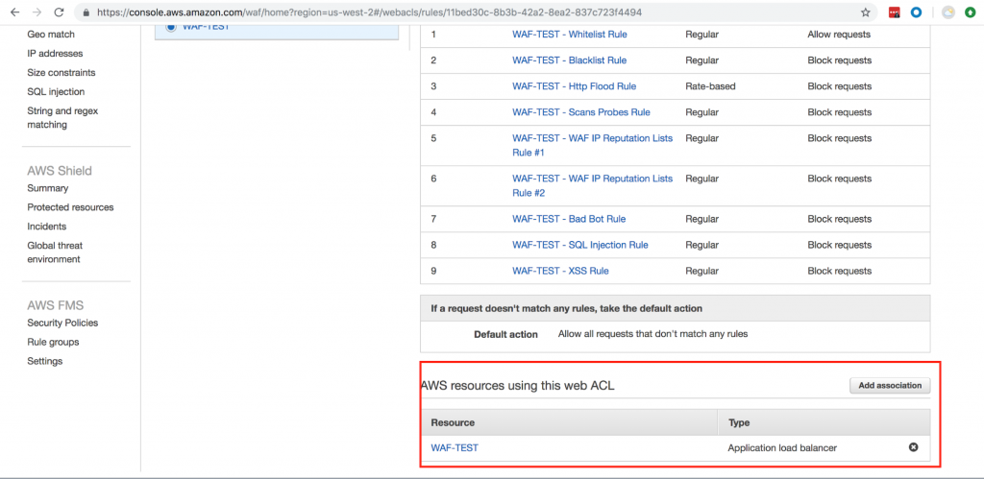984x479 pixels.
Task: Open Protected resources page
Action: pyautogui.click(x=70, y=207)
